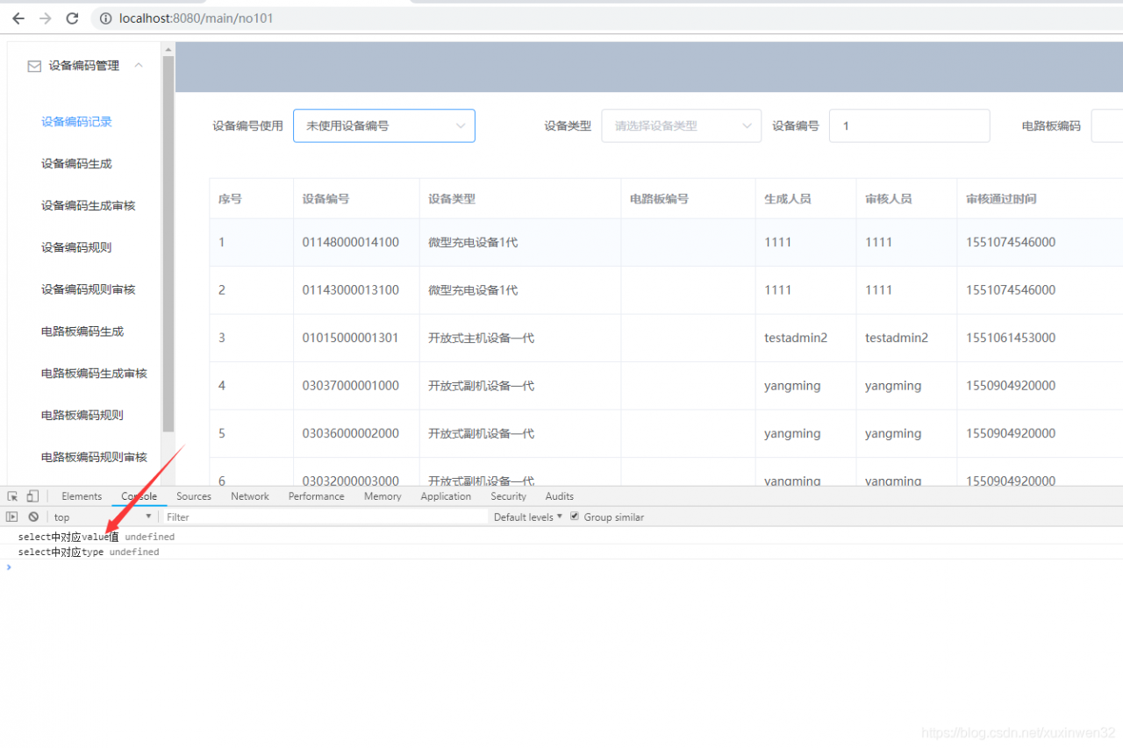This screenshot has width=1123, height=748.
Task: Switch to the Audits DevTools tab
Action: tap(560, 496)
